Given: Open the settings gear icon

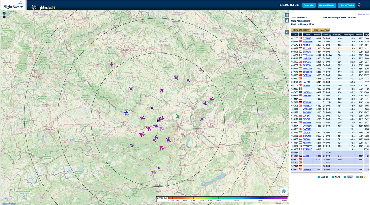Looking at the screenshot, I should coord(359,5).
